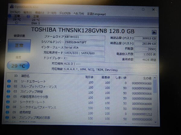Click the blue status icon for attribute 01
This screenshot has width=181, height=135.
click(x=9, y=81)
